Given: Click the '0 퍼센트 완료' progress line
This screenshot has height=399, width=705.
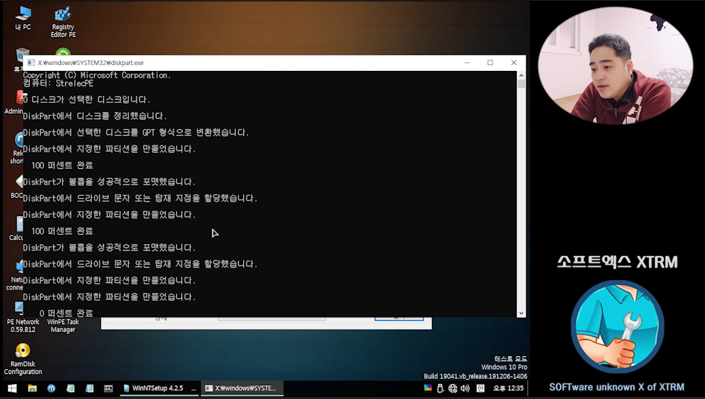Looking at the screenshot, I should [66, 312].
